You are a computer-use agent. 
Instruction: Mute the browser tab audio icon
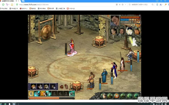(x=17, y=1)
